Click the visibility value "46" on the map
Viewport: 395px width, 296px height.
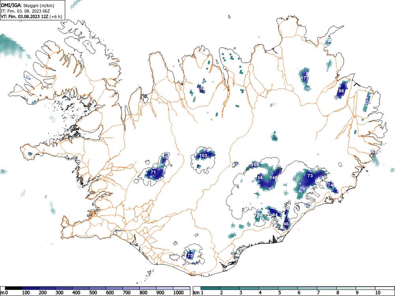286,224
